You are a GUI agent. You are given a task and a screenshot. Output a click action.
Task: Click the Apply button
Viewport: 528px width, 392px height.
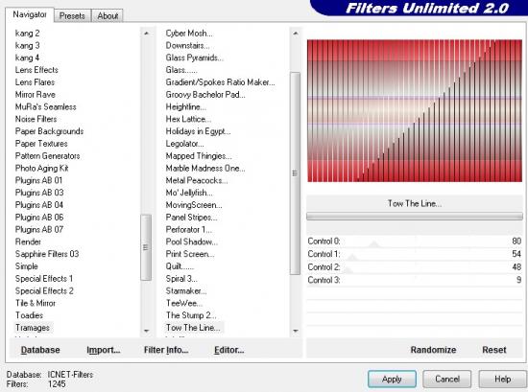point(392,380)
